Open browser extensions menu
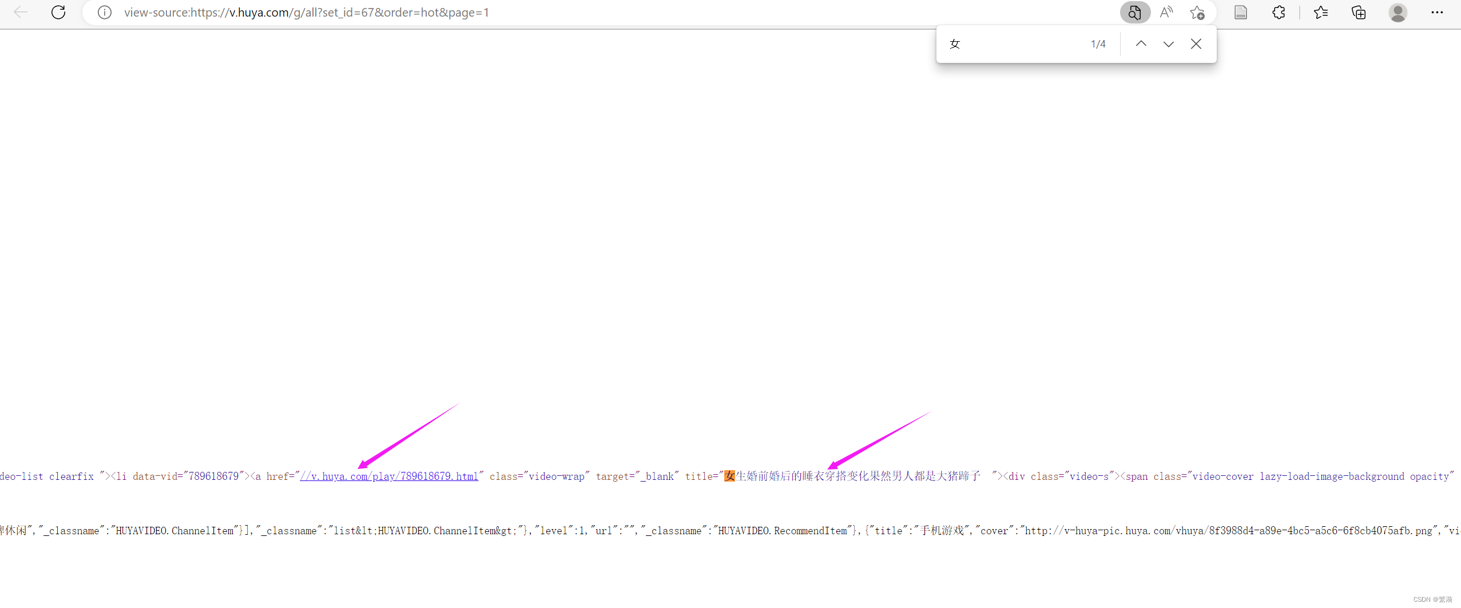Viewport: 1461px width, 608px height. 1279,12
